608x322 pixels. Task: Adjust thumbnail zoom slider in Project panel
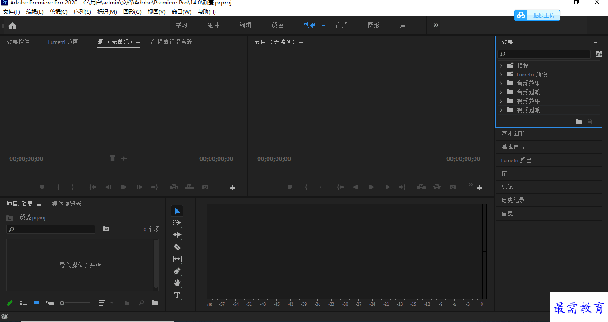(x=75, y=303)
